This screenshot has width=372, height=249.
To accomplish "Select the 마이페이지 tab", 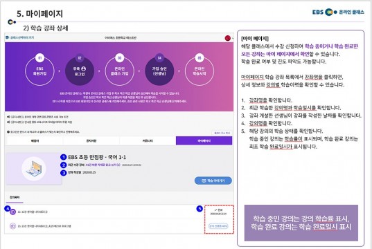I will [x=204, y=140].
